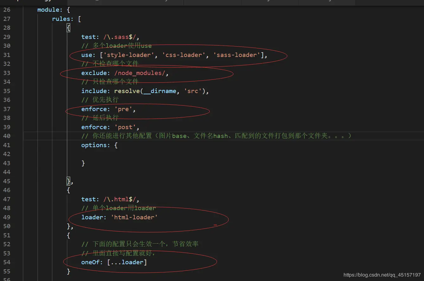Click the comment "// 只检查哪个文件"
Screen dimensions: 424x281
point(110,82)
